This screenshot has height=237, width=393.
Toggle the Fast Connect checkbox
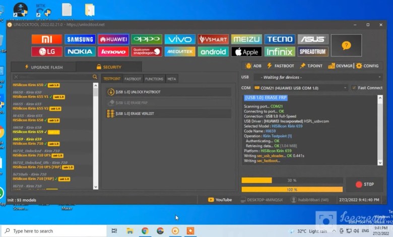click(x=354, y=88)
